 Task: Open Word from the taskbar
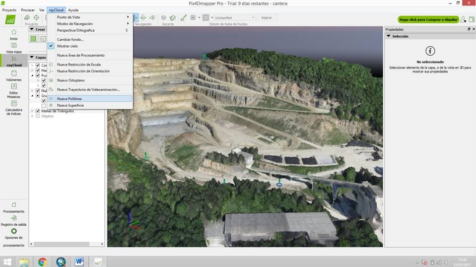click(79, 262)
